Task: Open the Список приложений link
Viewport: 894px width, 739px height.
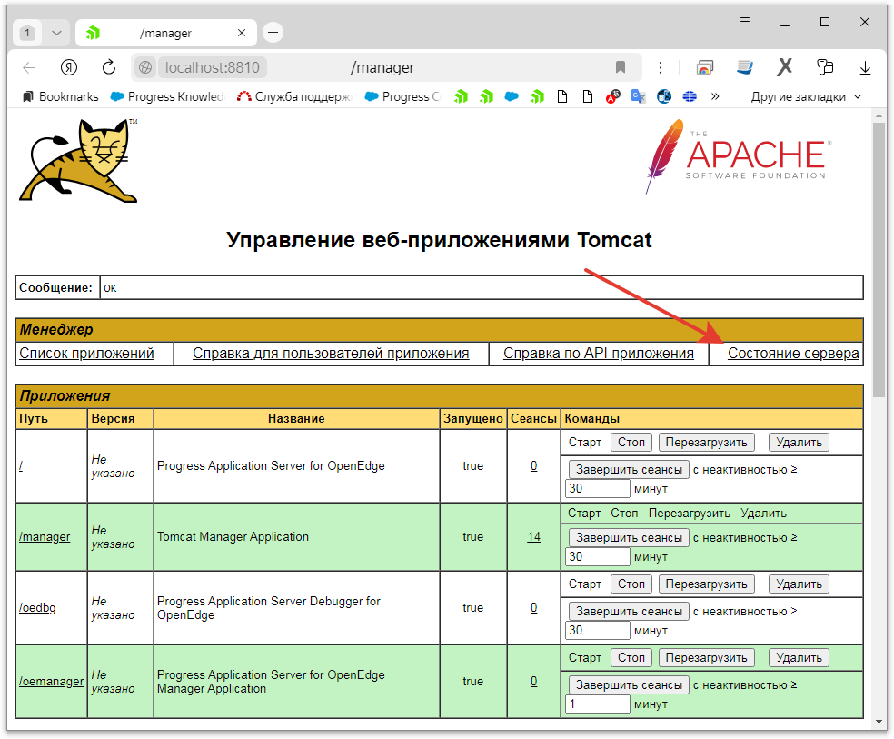Action: point(86,353)
